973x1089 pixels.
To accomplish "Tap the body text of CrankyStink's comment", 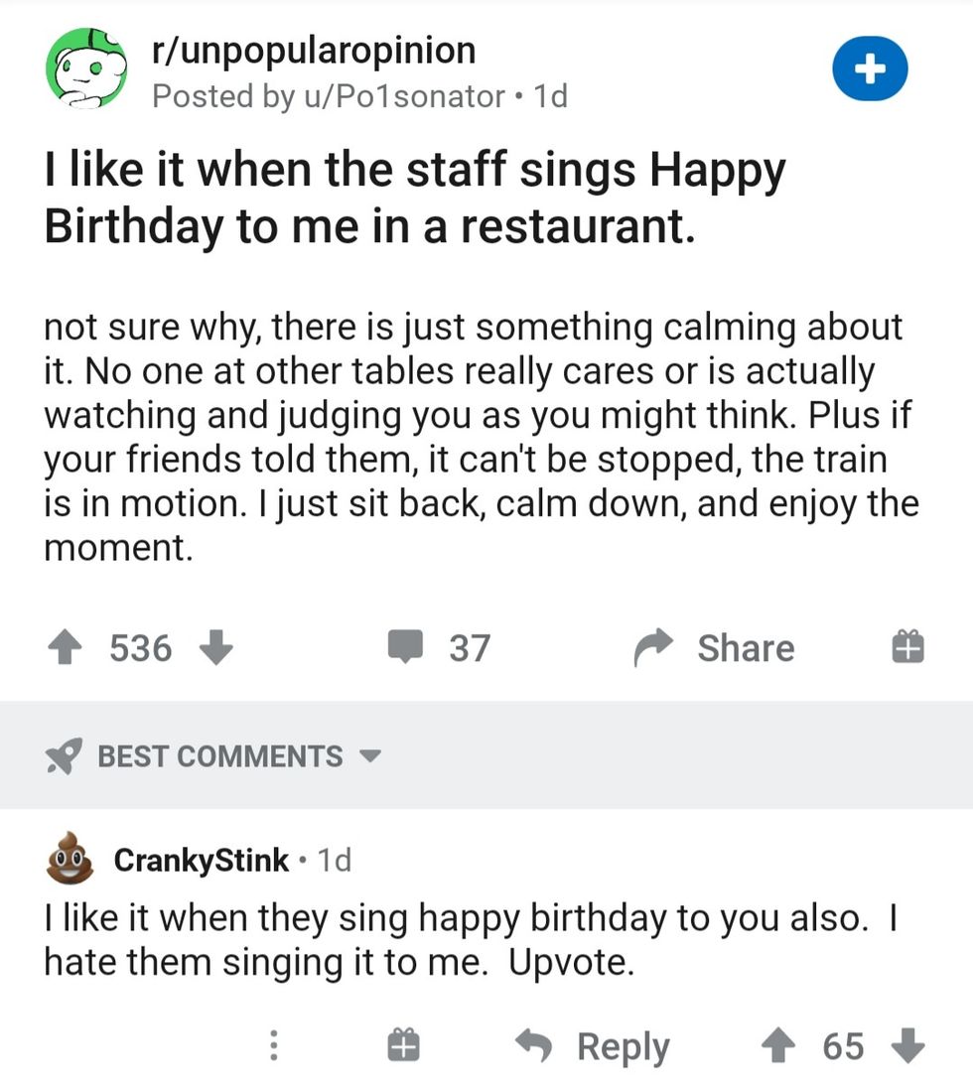I will (x=467, y=939).
